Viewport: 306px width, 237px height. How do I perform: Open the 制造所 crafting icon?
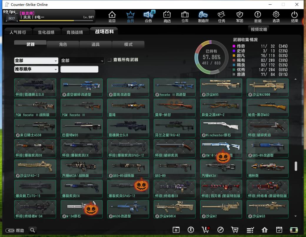click(x=203, y=17)
